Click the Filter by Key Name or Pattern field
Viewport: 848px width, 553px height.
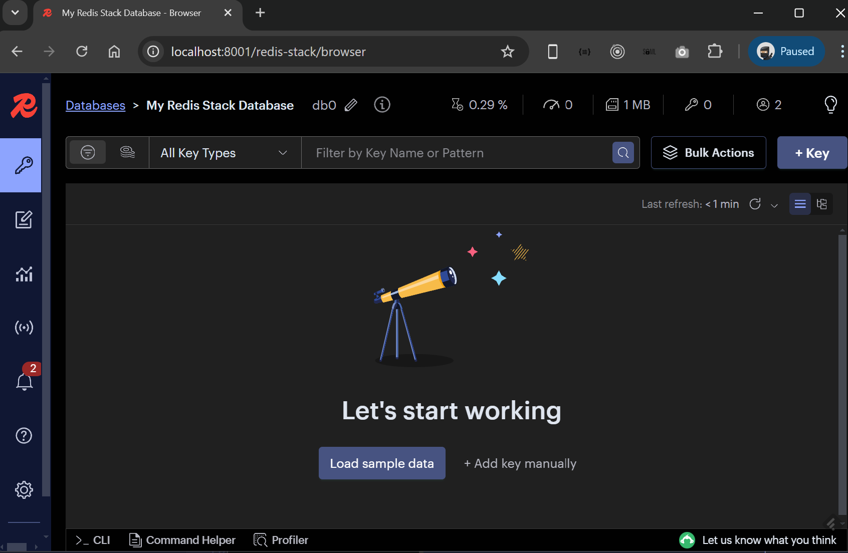pyautogui.click(x=457, y=153)
